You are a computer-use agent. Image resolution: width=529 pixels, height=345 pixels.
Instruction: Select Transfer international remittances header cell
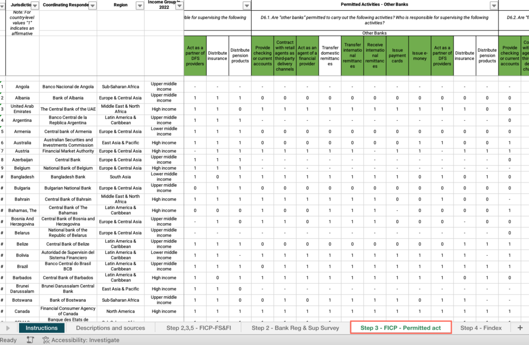(x=352, y=56)
